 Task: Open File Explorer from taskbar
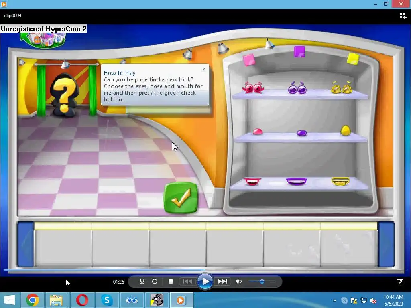[56, 300]
